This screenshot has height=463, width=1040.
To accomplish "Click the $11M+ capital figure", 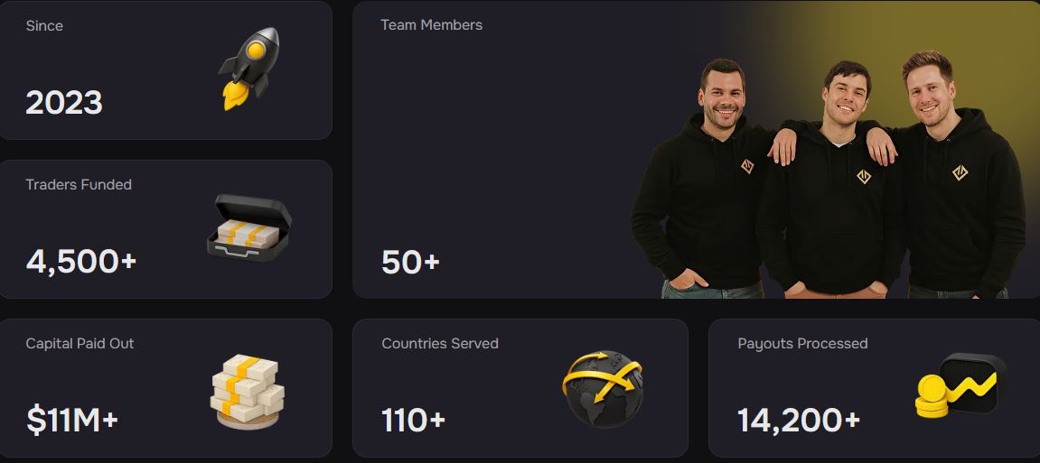I will [72, 420].
